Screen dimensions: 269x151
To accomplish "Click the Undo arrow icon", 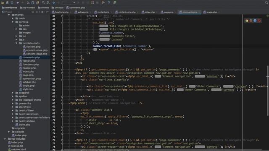I will tap(18, 3).
